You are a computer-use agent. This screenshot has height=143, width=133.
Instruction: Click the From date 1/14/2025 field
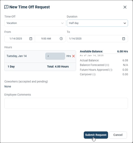20,38
